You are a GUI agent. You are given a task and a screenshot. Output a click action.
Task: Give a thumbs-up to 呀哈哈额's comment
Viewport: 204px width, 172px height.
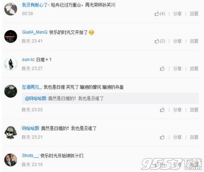point(162,137)
